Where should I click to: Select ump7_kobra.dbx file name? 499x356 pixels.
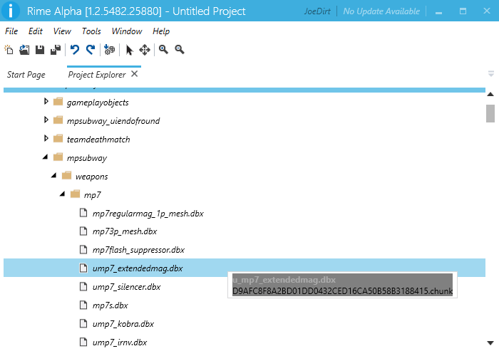click(123, 324)
